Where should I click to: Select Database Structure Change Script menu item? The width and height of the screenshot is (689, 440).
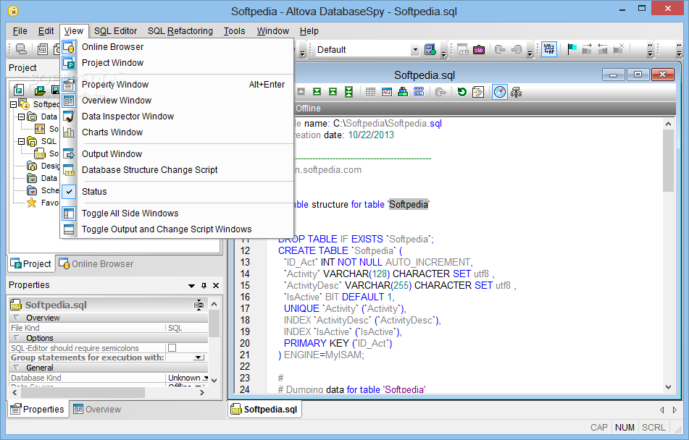point(177,170)
